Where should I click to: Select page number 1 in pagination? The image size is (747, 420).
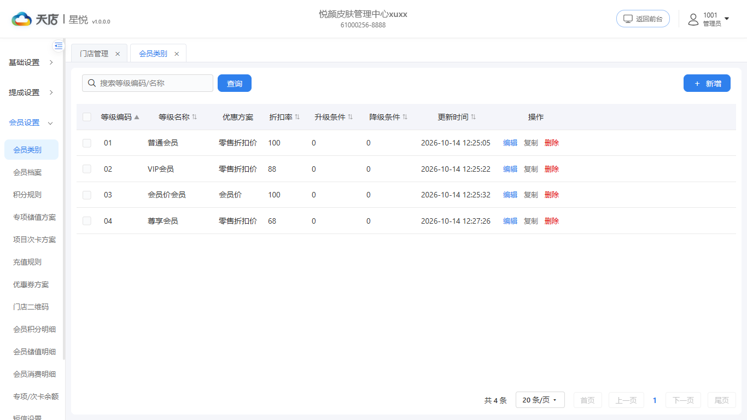[x=655, y=400]
